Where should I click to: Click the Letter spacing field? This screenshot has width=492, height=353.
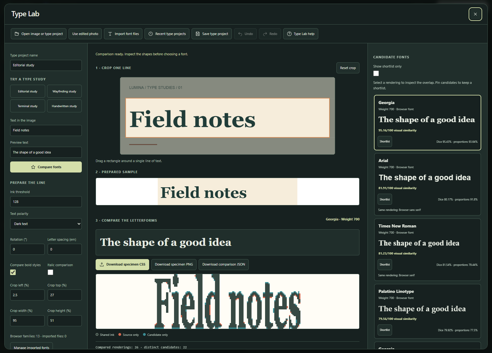pos(65,249)
